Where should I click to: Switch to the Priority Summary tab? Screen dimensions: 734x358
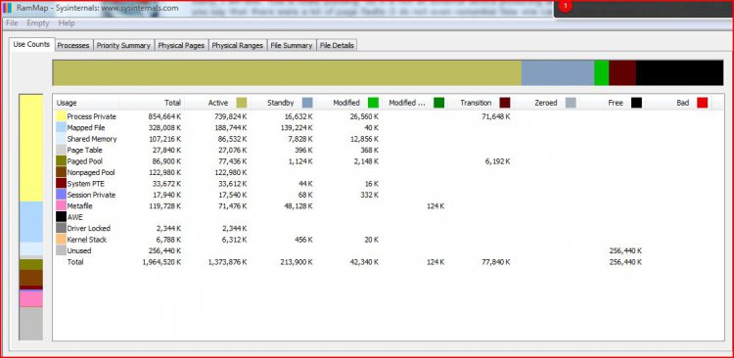[123, 45]
